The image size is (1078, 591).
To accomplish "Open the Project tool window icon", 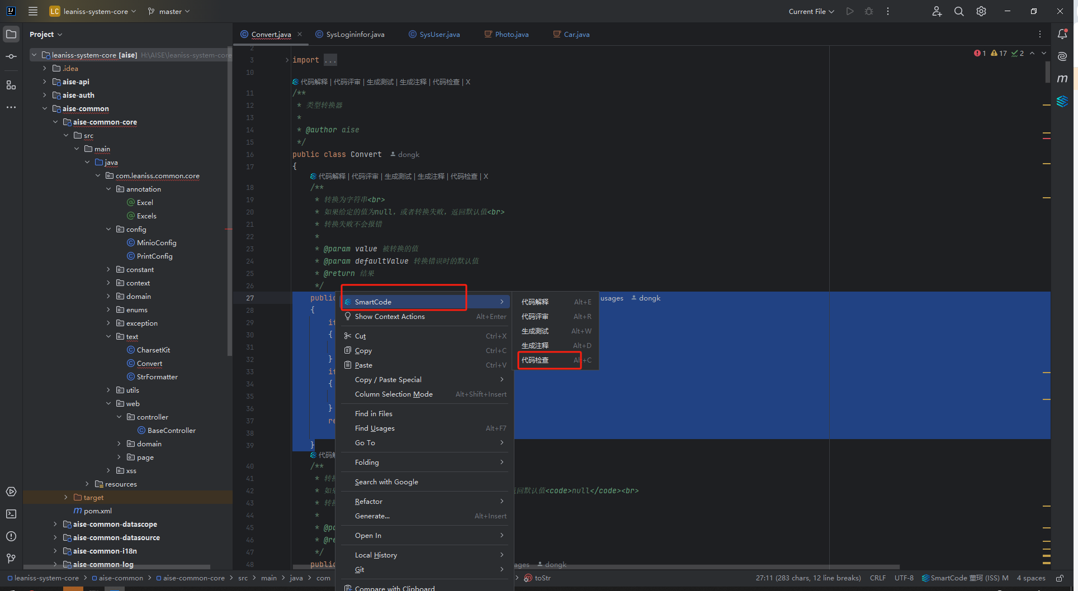I will point(11,34).
